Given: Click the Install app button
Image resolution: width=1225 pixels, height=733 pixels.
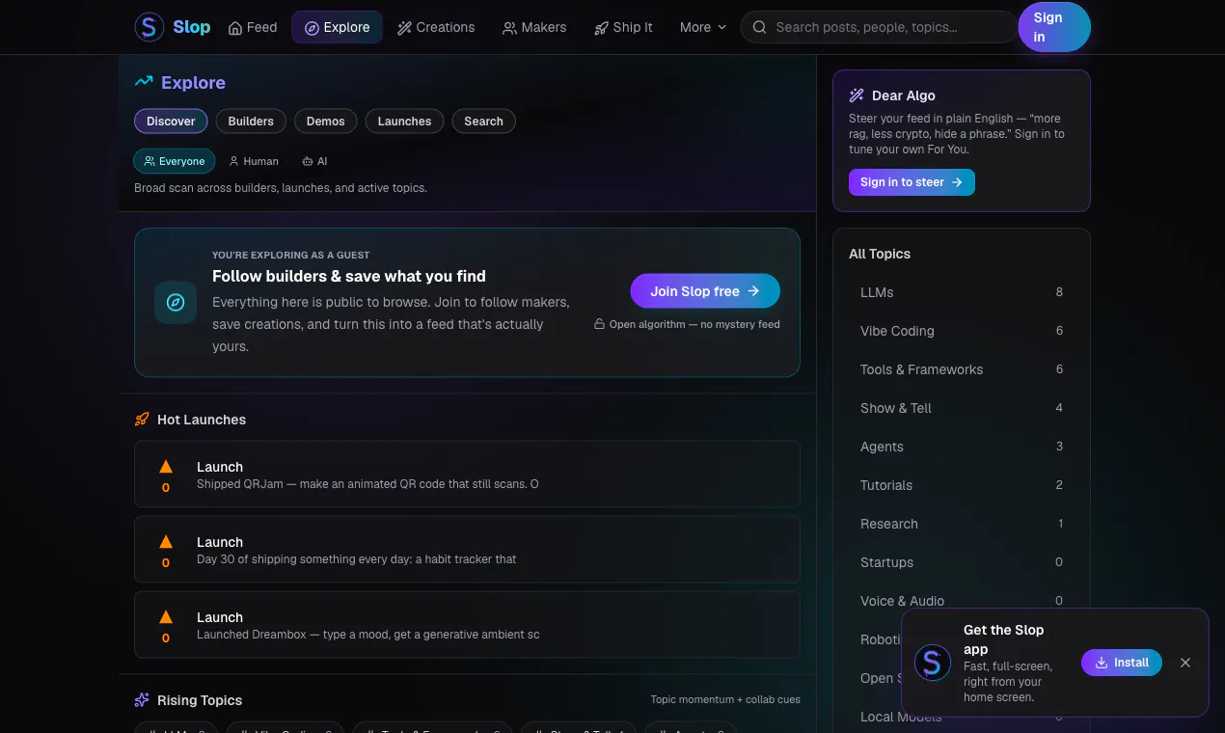Looking at the screenshot, I should tap(1122, 663).
